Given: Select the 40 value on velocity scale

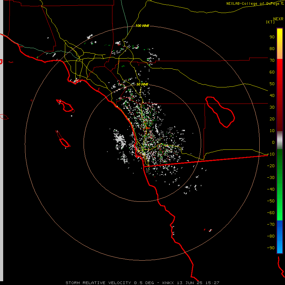Looking at the screenshot, I should point(272,95).
